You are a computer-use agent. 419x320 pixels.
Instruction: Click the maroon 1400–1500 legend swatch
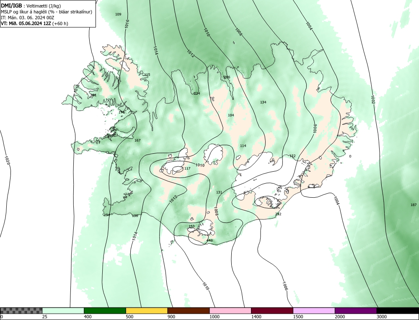[272, 310]
